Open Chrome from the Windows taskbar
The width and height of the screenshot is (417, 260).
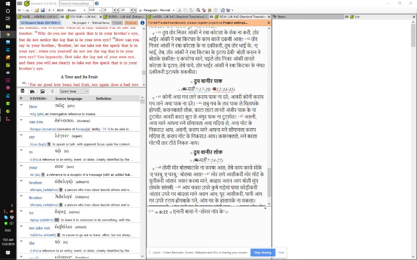(8, 34)
